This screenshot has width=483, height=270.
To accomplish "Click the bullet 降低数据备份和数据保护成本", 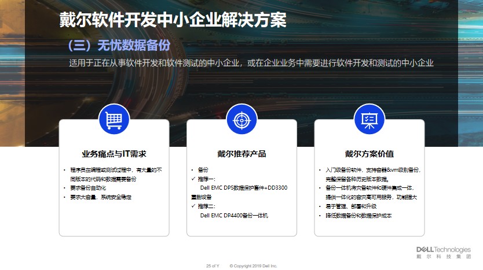I will point(358,215).
